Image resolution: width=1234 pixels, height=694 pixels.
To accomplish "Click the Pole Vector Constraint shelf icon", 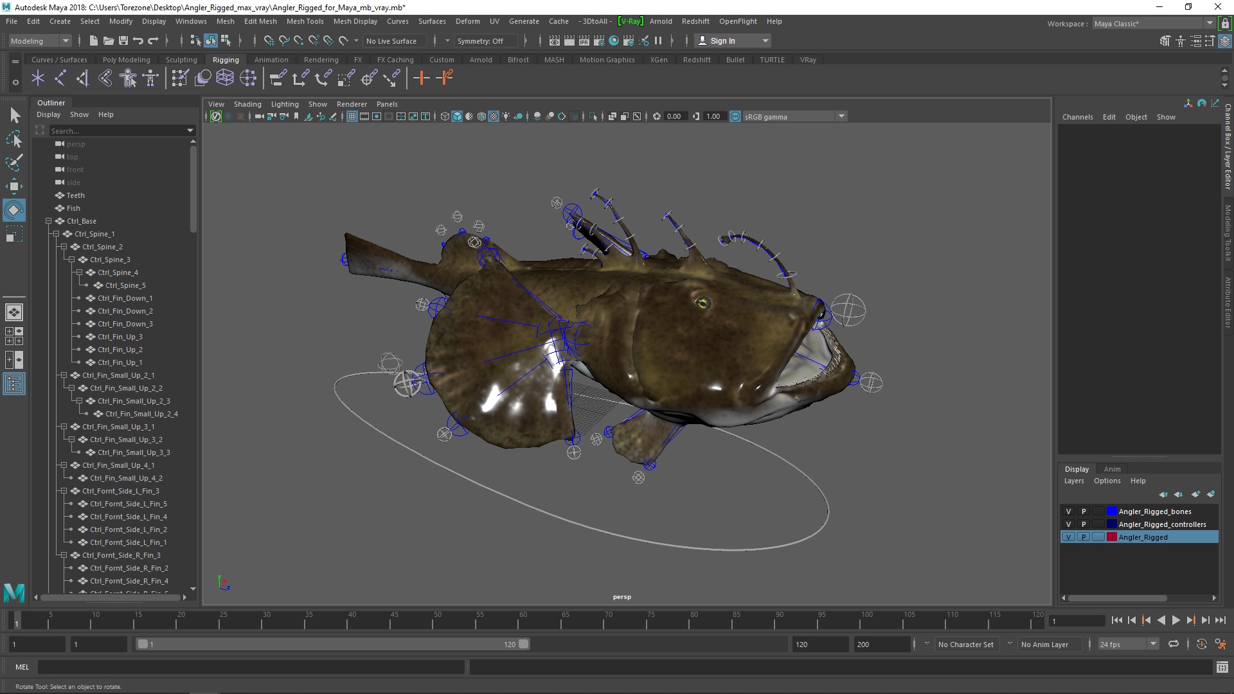I will click(391, 78).
